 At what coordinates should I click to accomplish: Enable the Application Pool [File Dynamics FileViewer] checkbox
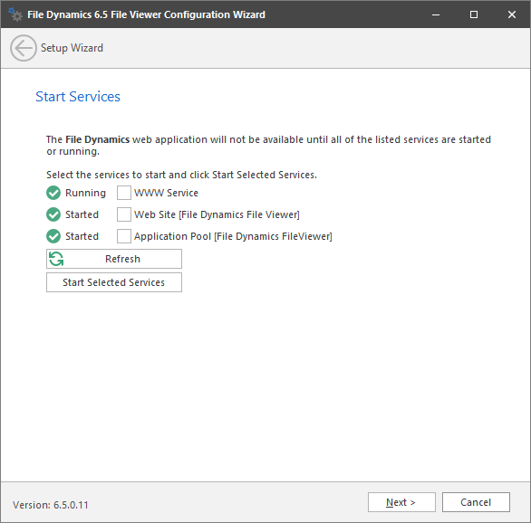(124, 236)
